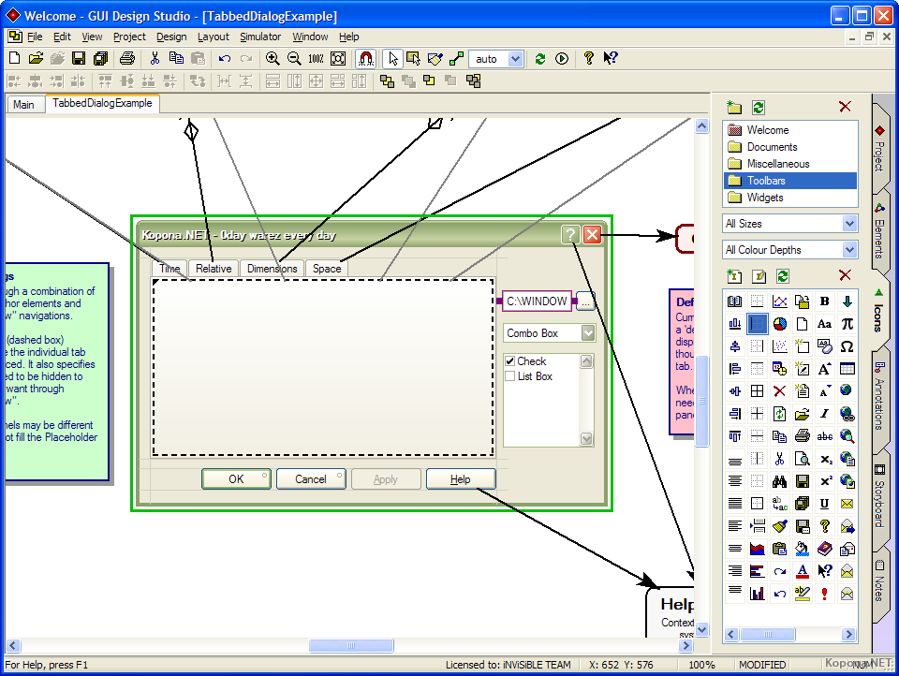Select the green down arrow icon
Viewport: 899px width, 676px height.
tap(847, 301)
